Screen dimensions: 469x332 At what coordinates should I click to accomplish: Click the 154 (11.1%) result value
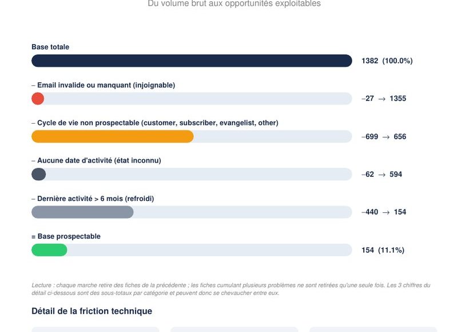coord(383,250)
